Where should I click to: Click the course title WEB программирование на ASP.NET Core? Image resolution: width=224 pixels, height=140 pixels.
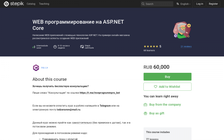78,25
